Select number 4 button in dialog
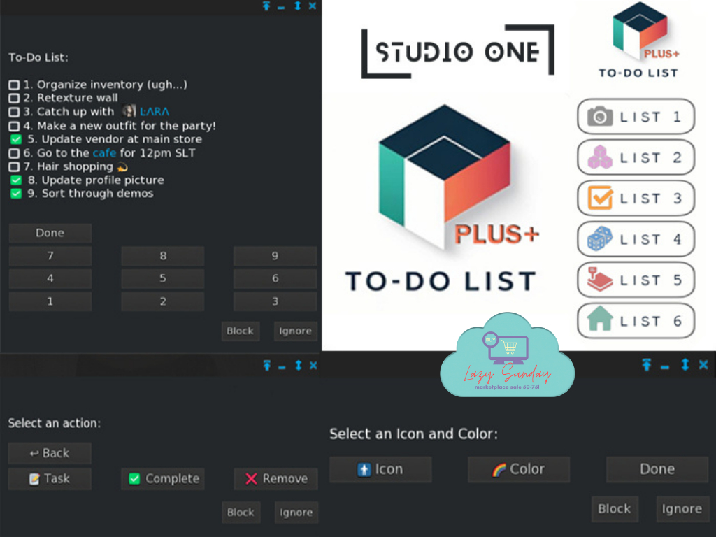 pos(50,278)
